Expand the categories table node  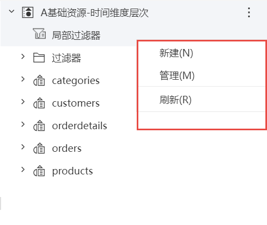click(23, 79)
